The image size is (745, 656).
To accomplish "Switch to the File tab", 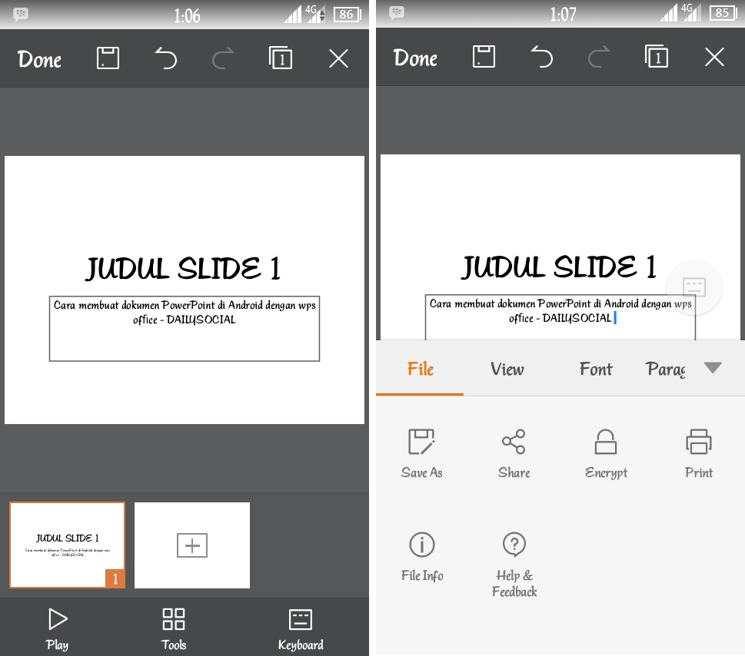I will pos(420,369).
